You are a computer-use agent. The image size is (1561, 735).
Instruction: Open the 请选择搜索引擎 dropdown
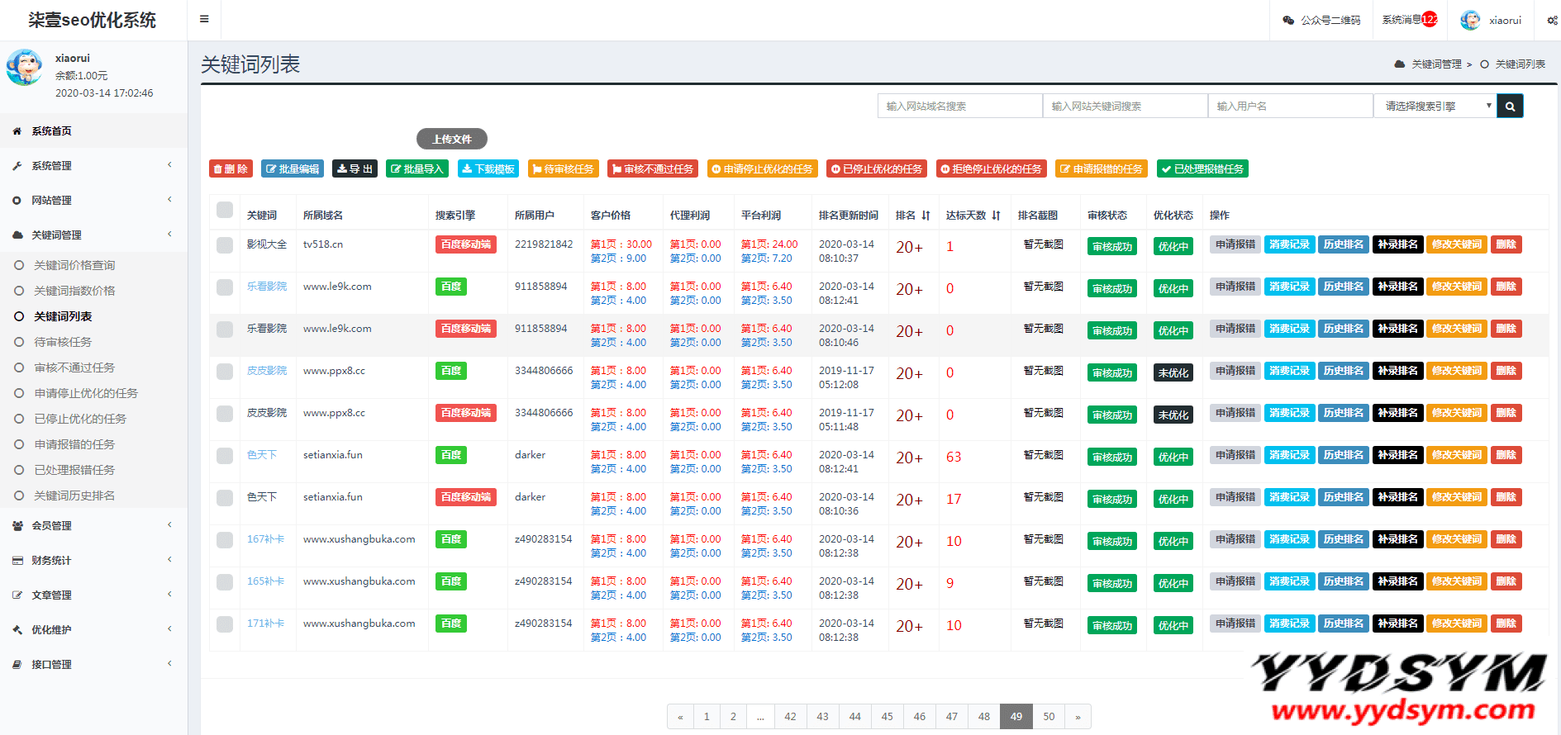pyautogui.click(x=1435, y=106)
